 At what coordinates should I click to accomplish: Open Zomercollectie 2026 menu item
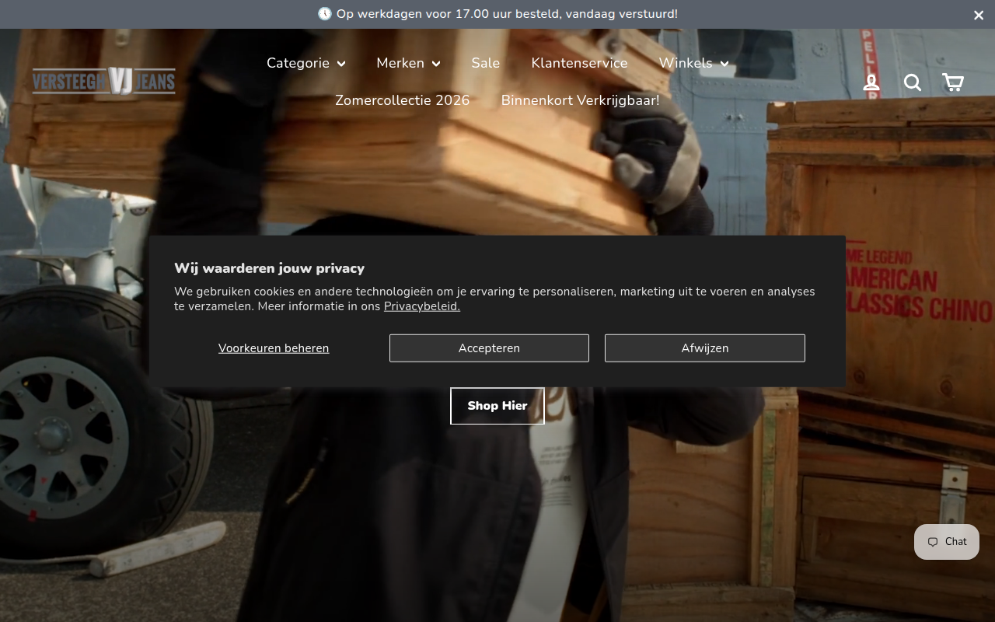point(403,100)
